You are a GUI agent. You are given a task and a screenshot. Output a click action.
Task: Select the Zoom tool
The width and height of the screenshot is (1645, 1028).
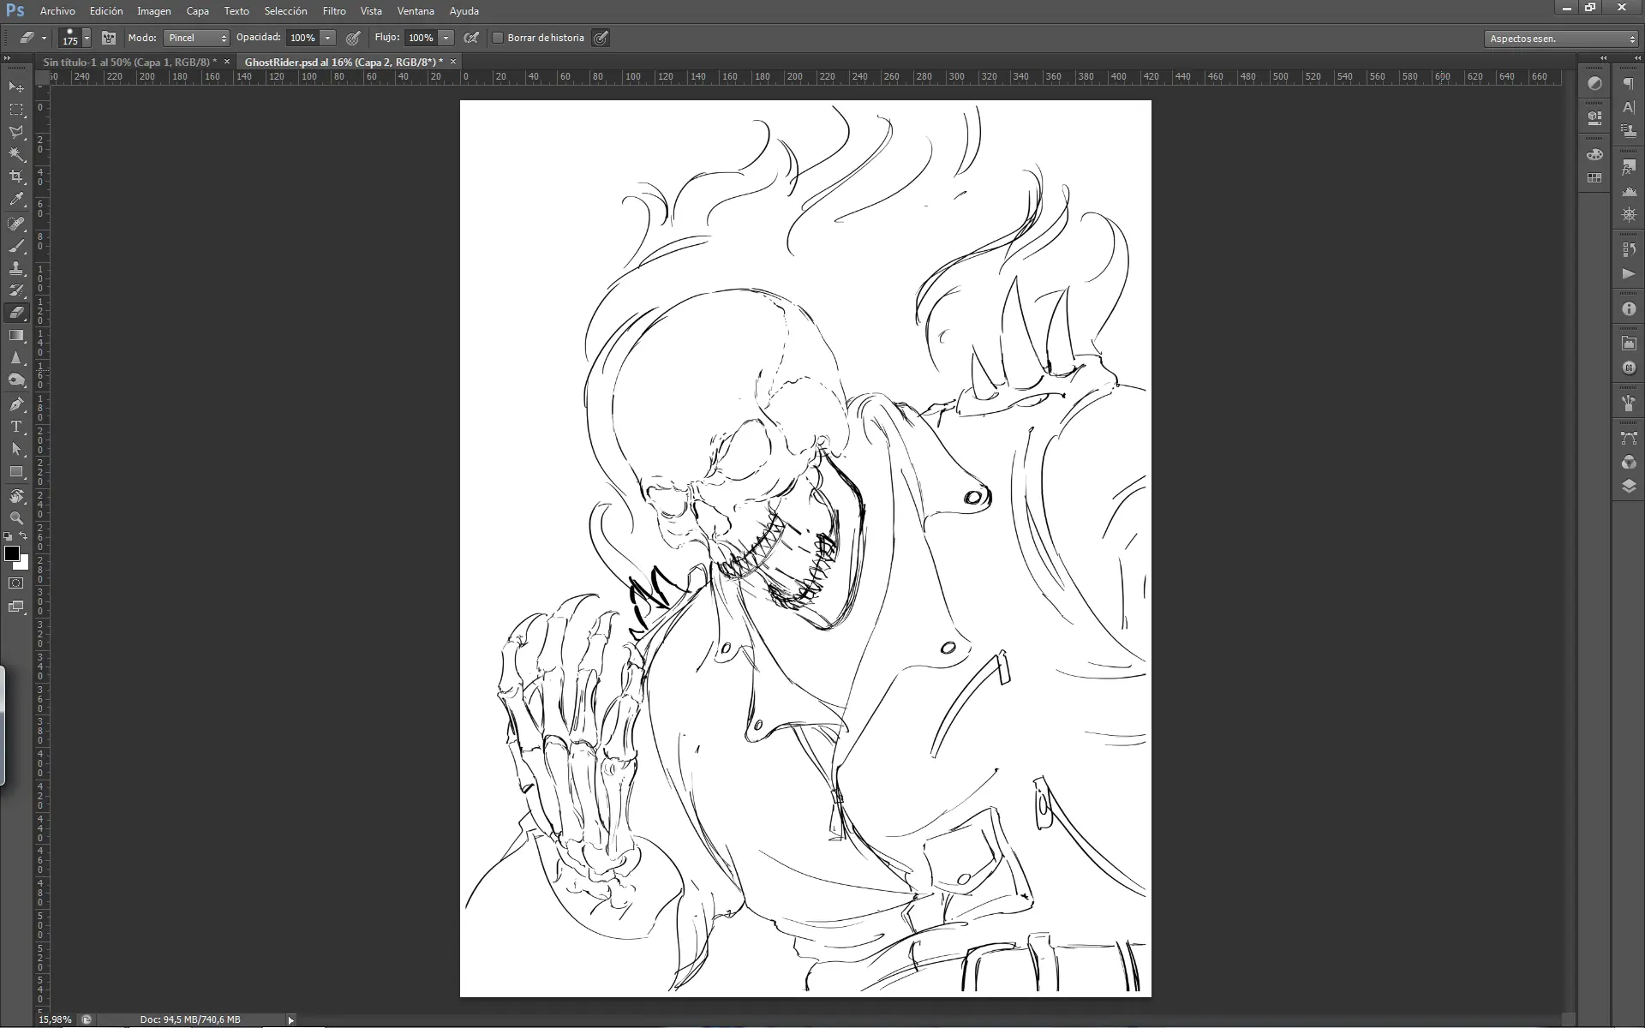(x=16, y=518)
